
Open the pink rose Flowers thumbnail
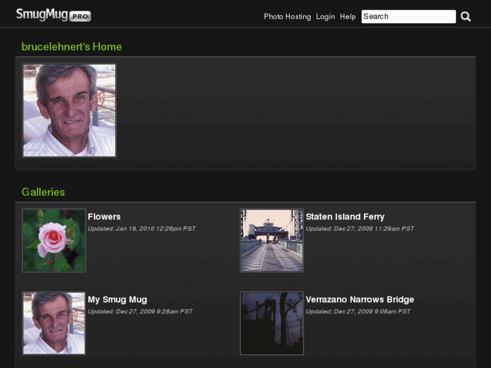(54, 240)
